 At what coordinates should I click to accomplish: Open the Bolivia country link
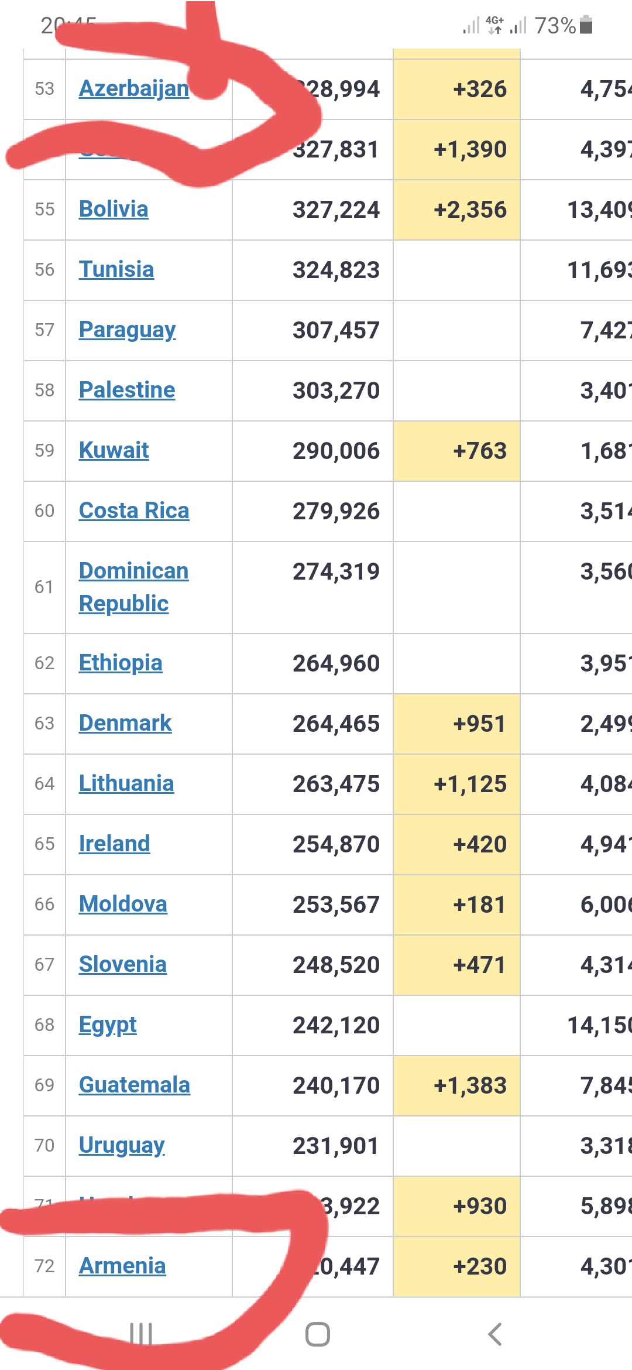(x=114, y=209)
